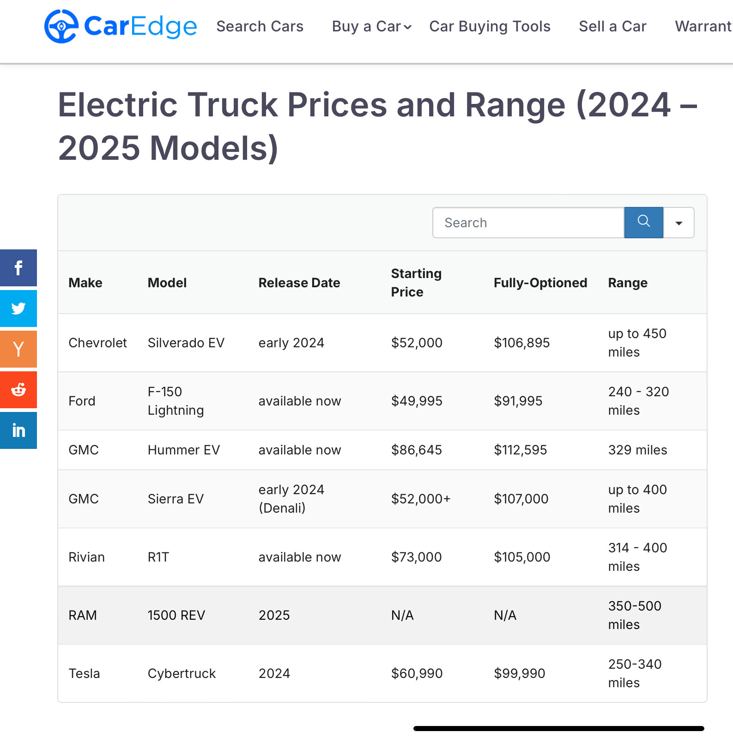Select the Ford make cell
Image resolution: width=733 pixels, height=738 pixels.
[82, 401]
